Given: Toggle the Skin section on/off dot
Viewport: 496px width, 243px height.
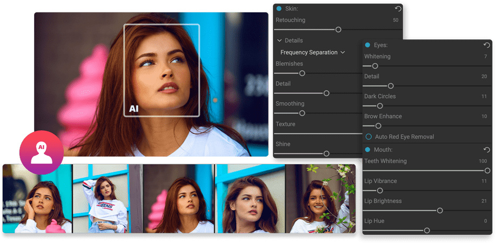Looking at the screenshot, I should click(x=279, y=9).
